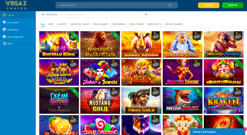Switch to the JACKPOT tab
The width and height of the screenshot is (247, 135).
click(62, 24)
